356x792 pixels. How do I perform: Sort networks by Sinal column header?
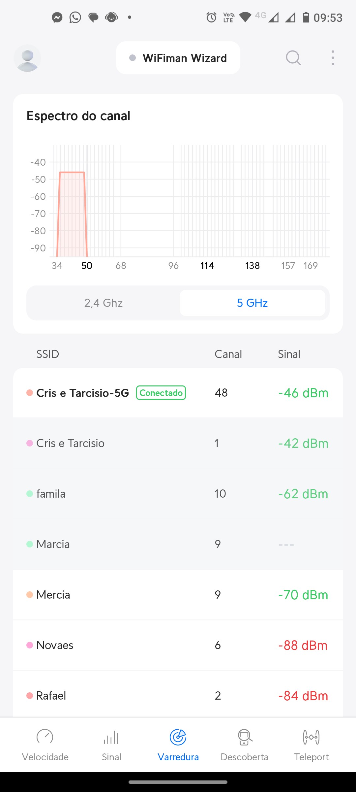pos(289,354)
